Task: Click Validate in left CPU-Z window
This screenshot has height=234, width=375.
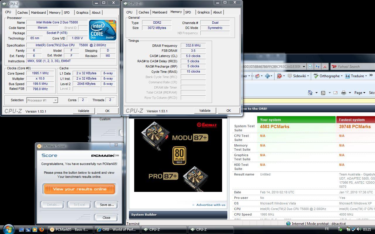Action: tap(83, 111)
